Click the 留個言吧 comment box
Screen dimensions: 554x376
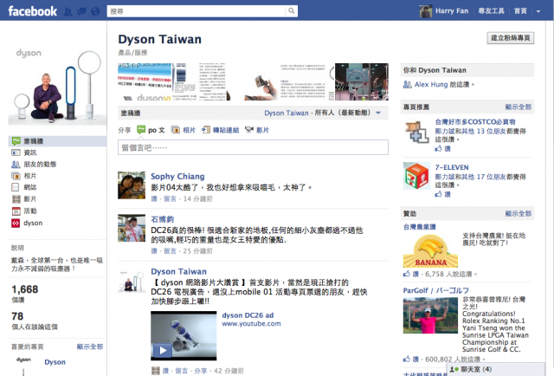pos(253,147)
